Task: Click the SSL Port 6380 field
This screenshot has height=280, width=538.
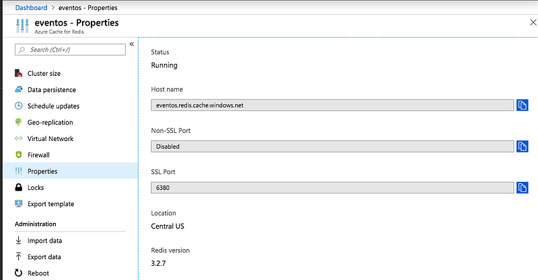Action: (332, 187)
